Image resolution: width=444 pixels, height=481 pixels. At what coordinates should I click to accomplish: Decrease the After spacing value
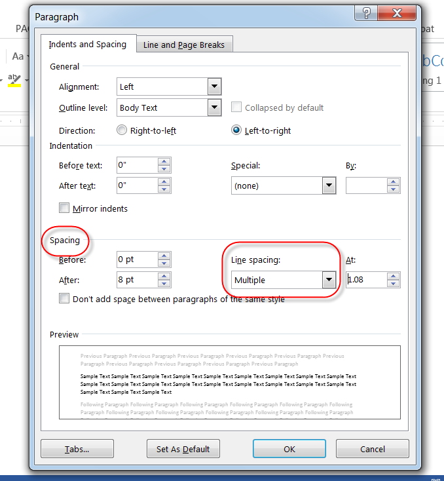pos(164,284)
